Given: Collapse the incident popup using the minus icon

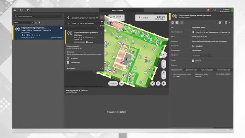Looking at the screenshot, I should tap(102, 28).
